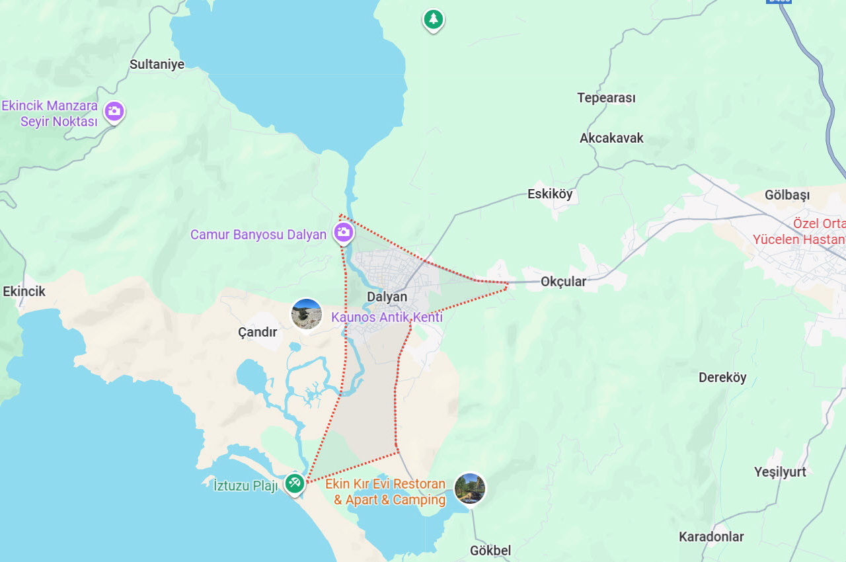
Task: Click the Dalyan town label
Action: 387,297
